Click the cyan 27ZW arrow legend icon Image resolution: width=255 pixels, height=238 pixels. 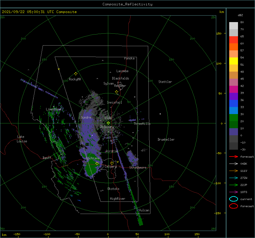(x=233, y=178)
